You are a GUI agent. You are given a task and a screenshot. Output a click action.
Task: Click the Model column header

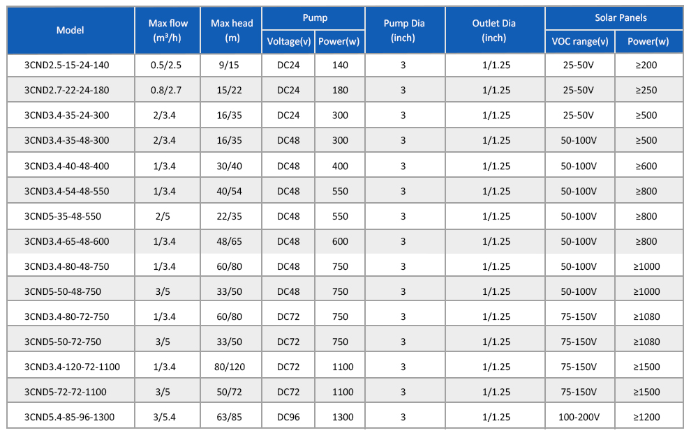coord(70,30)
